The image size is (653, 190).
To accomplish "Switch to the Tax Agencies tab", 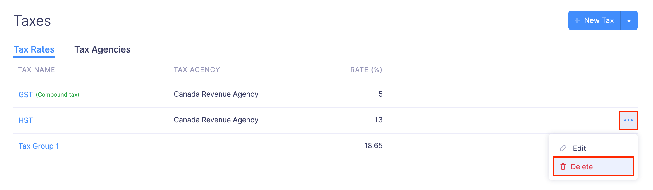I will (102, 49).
